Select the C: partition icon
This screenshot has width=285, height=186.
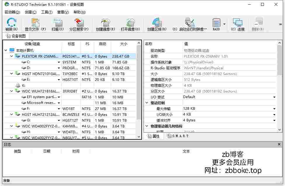[24, 62]
